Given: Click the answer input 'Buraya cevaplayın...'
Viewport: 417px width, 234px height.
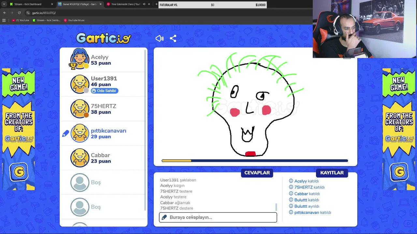Looking at the screenshot, I should click(218, 217).
